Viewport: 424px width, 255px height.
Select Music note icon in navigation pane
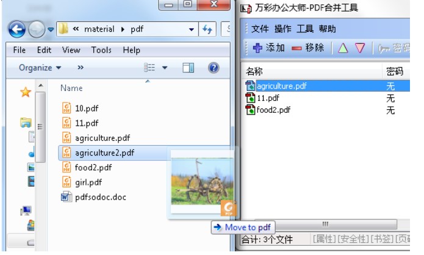coord(32,152)
